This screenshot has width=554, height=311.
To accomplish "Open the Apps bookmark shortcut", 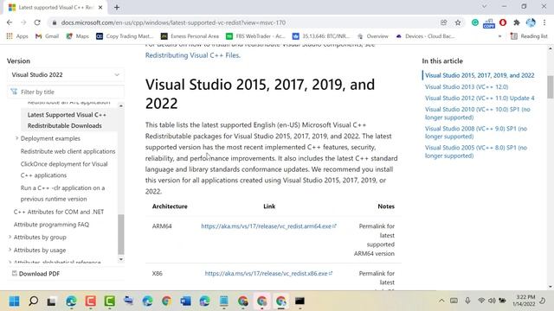I will (17, 36).
